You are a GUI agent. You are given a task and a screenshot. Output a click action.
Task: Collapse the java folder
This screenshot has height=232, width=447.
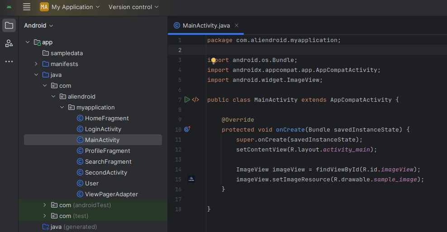pyautogui.click(x=36, y=75)
